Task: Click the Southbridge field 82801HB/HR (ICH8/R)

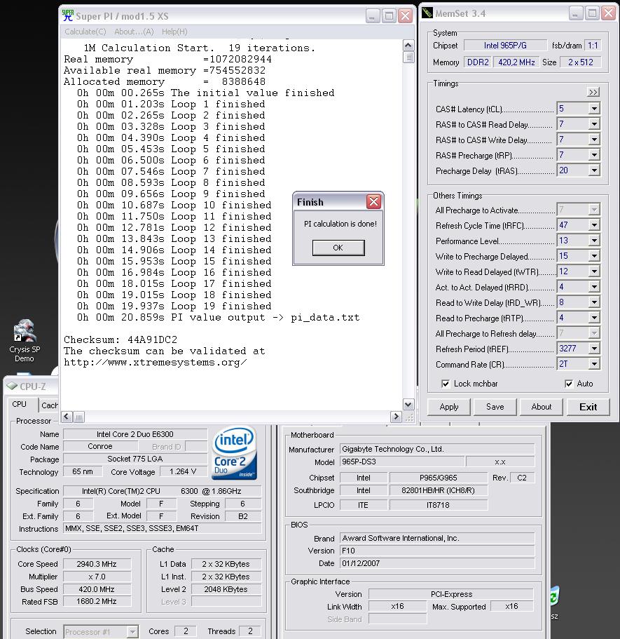Action: click(438, 490)
